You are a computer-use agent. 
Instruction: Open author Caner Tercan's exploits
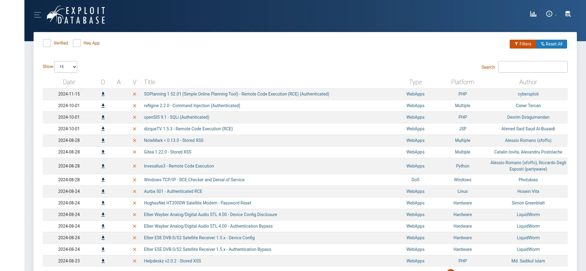[x=528, y=106]
